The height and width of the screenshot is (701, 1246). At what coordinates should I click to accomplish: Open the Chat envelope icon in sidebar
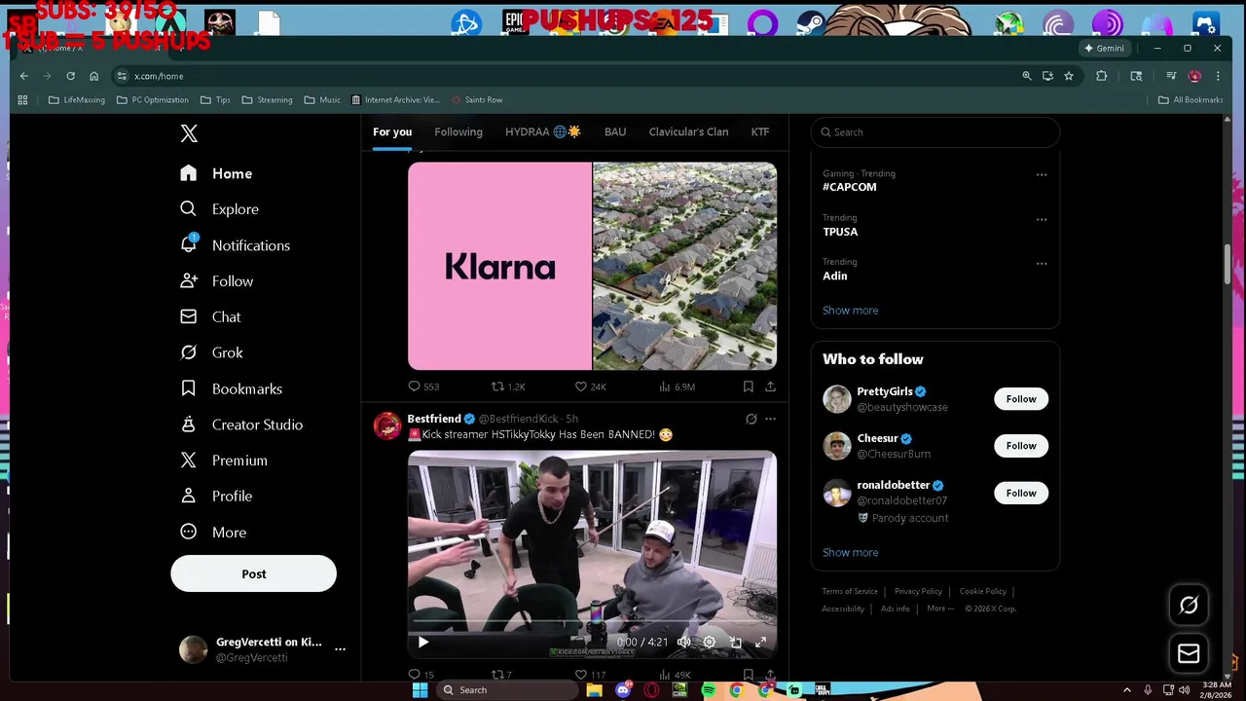tap(189, 316)
